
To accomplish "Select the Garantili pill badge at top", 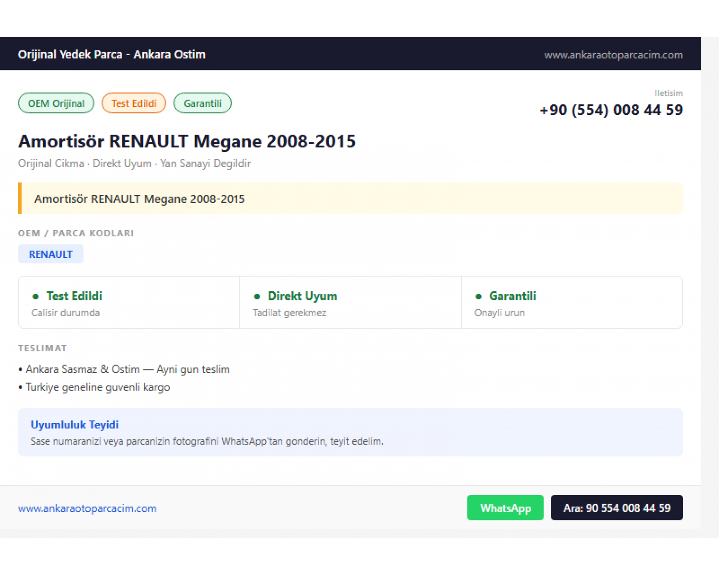I will click(202, 103).
